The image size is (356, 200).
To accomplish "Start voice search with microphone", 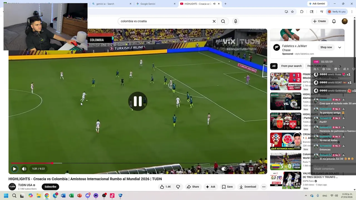I will [x=236, y=21].
